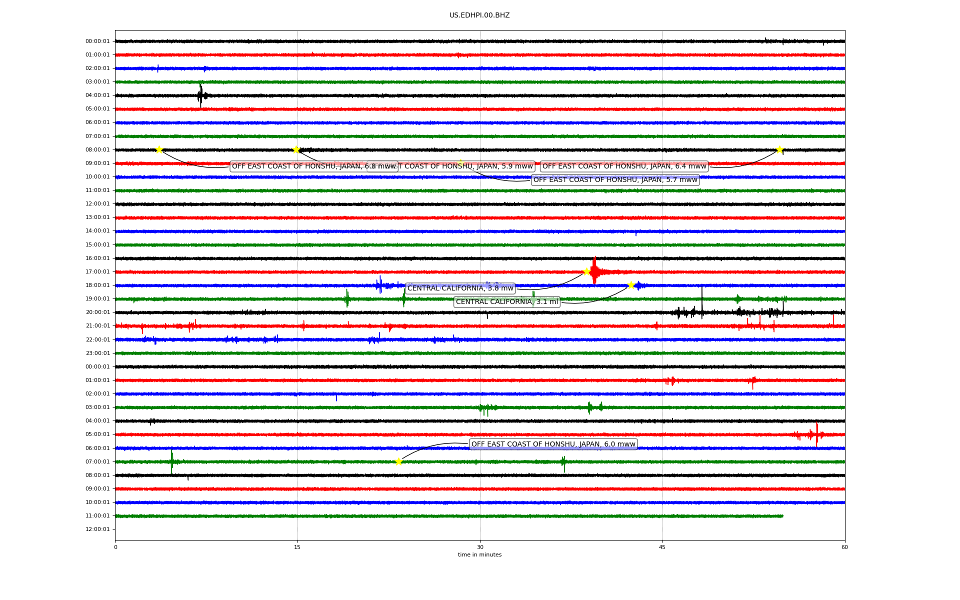Click the 60 minute x-axis tick label

click(x=844, y=547)
